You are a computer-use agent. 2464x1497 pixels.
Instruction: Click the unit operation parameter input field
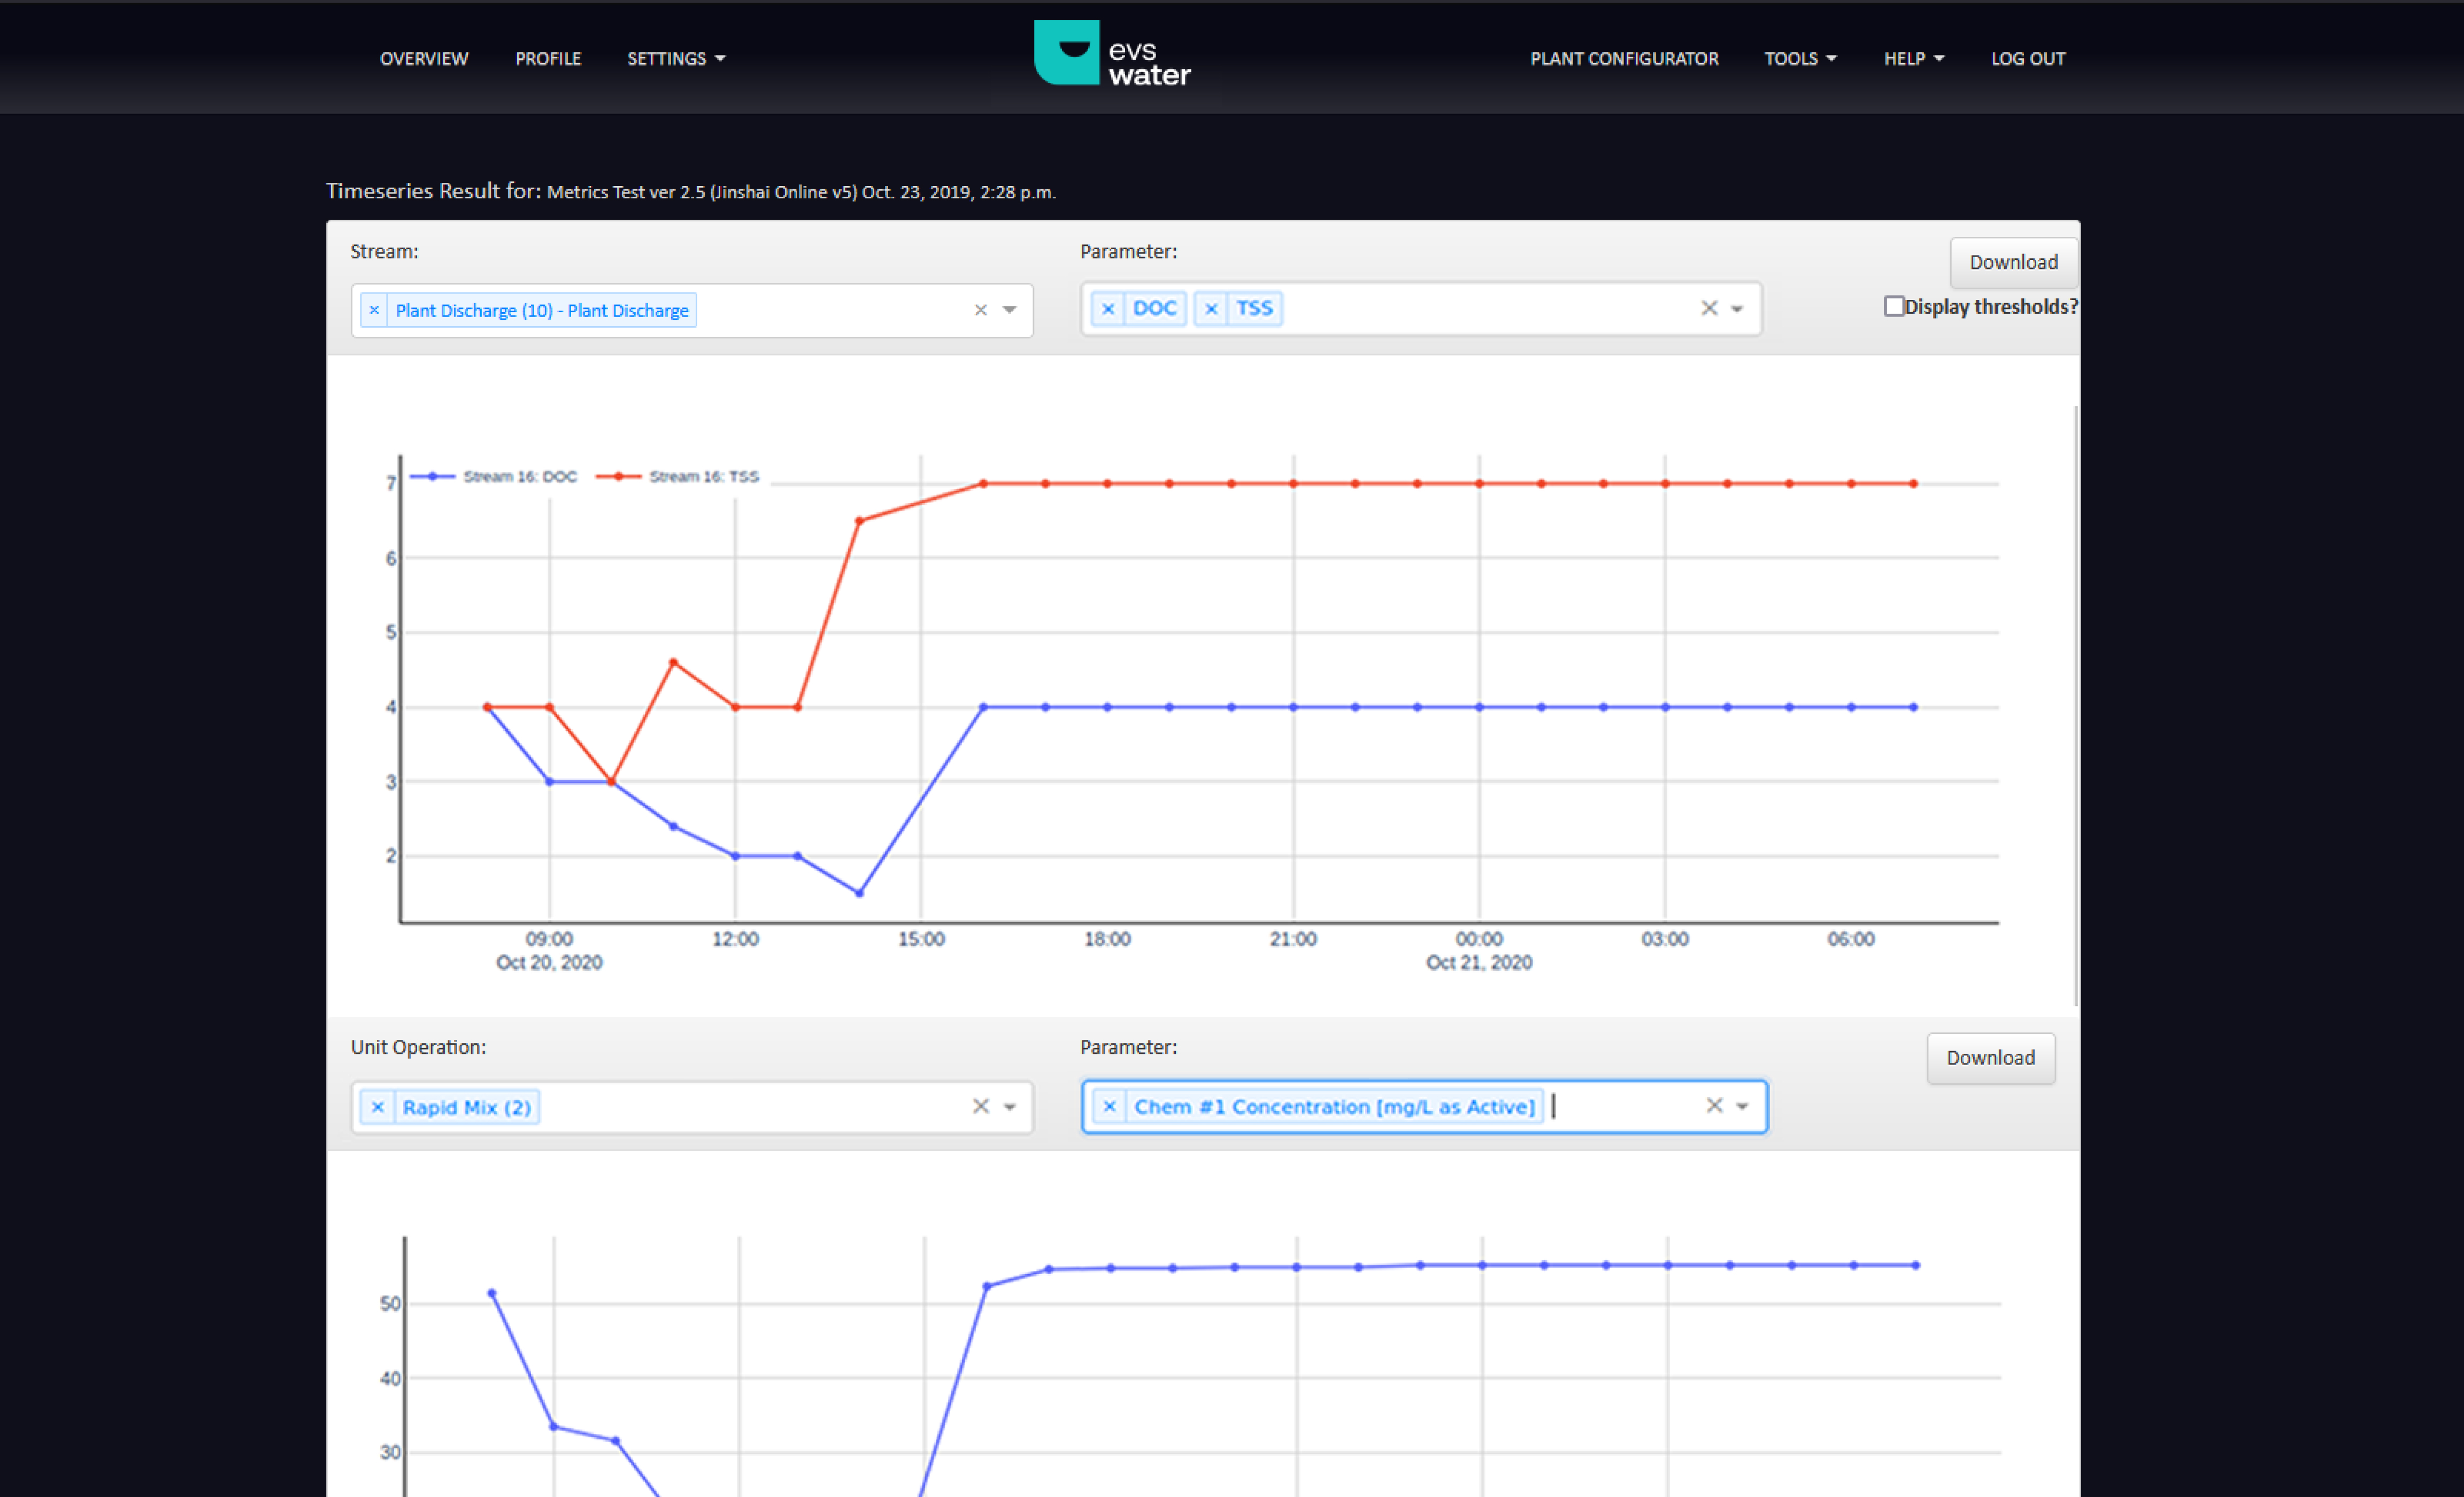tap(1620, 1107)
